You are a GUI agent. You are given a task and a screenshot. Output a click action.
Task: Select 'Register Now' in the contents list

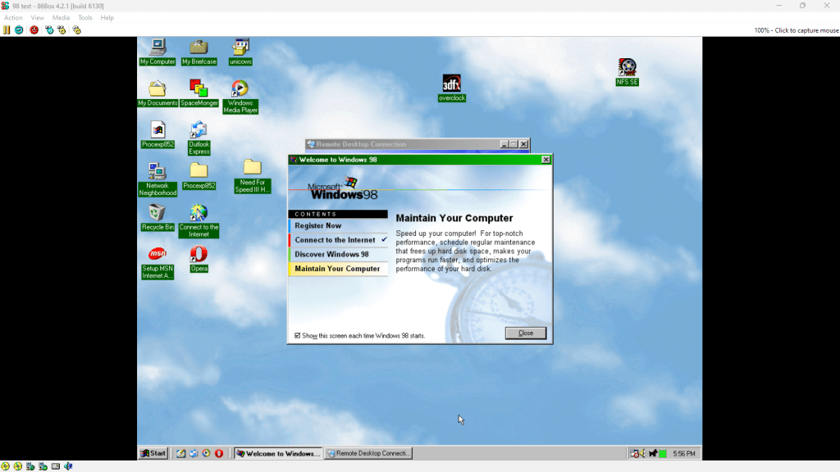(x=318, y=225)
